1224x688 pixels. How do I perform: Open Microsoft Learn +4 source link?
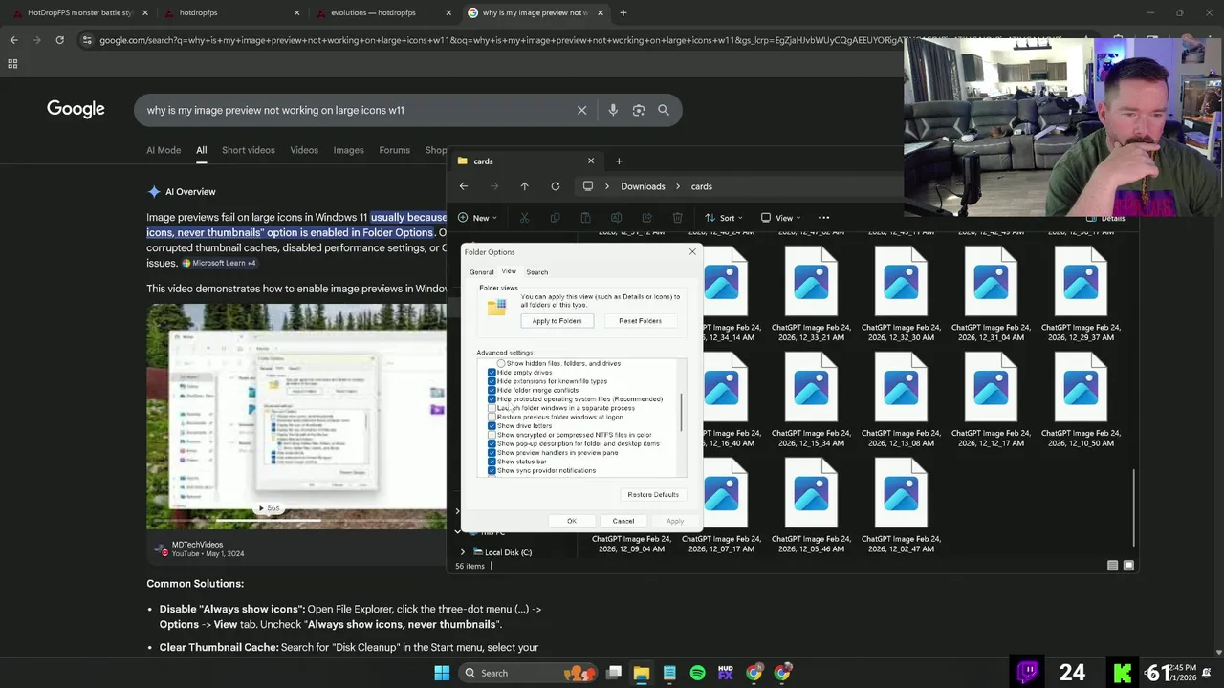[x=219, y=263]
